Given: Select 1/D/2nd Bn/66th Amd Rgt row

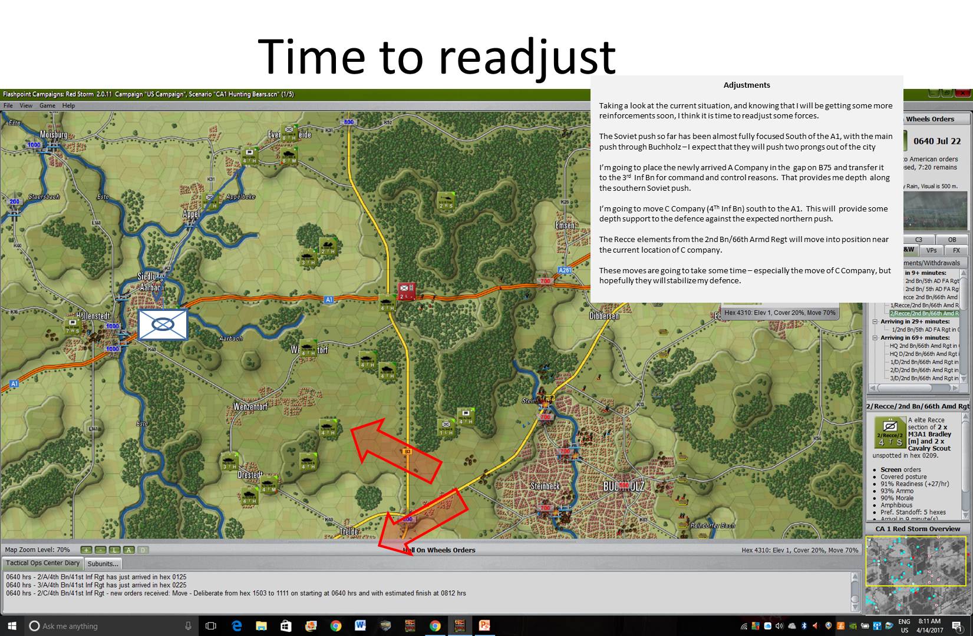Looking at the screenshot, I should pos(925,362).
